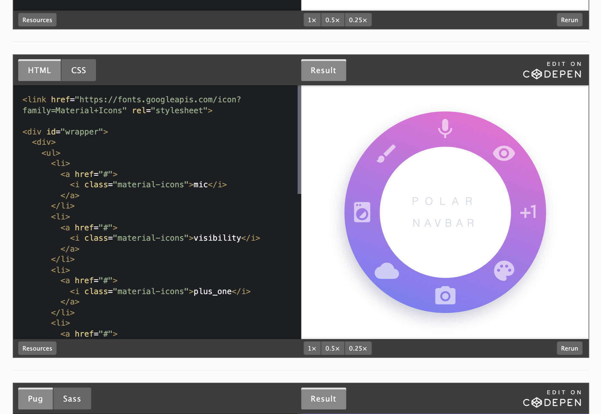Click the cloud icon in the ring
This screenshot has width=601, height=414.
(x=387, y=271)
